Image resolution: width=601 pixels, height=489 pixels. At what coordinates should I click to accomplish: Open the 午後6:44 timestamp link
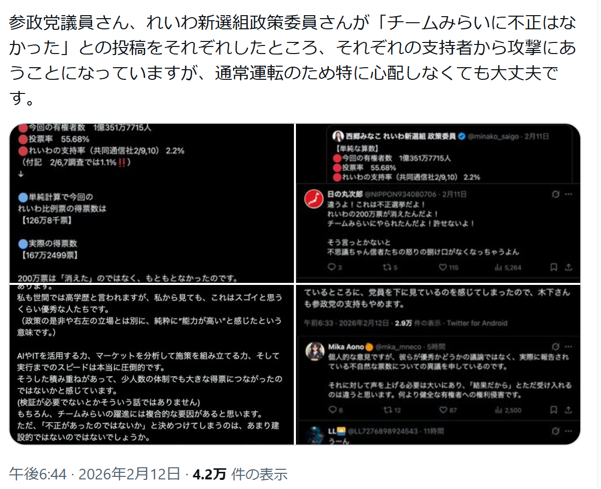(38, 474)
